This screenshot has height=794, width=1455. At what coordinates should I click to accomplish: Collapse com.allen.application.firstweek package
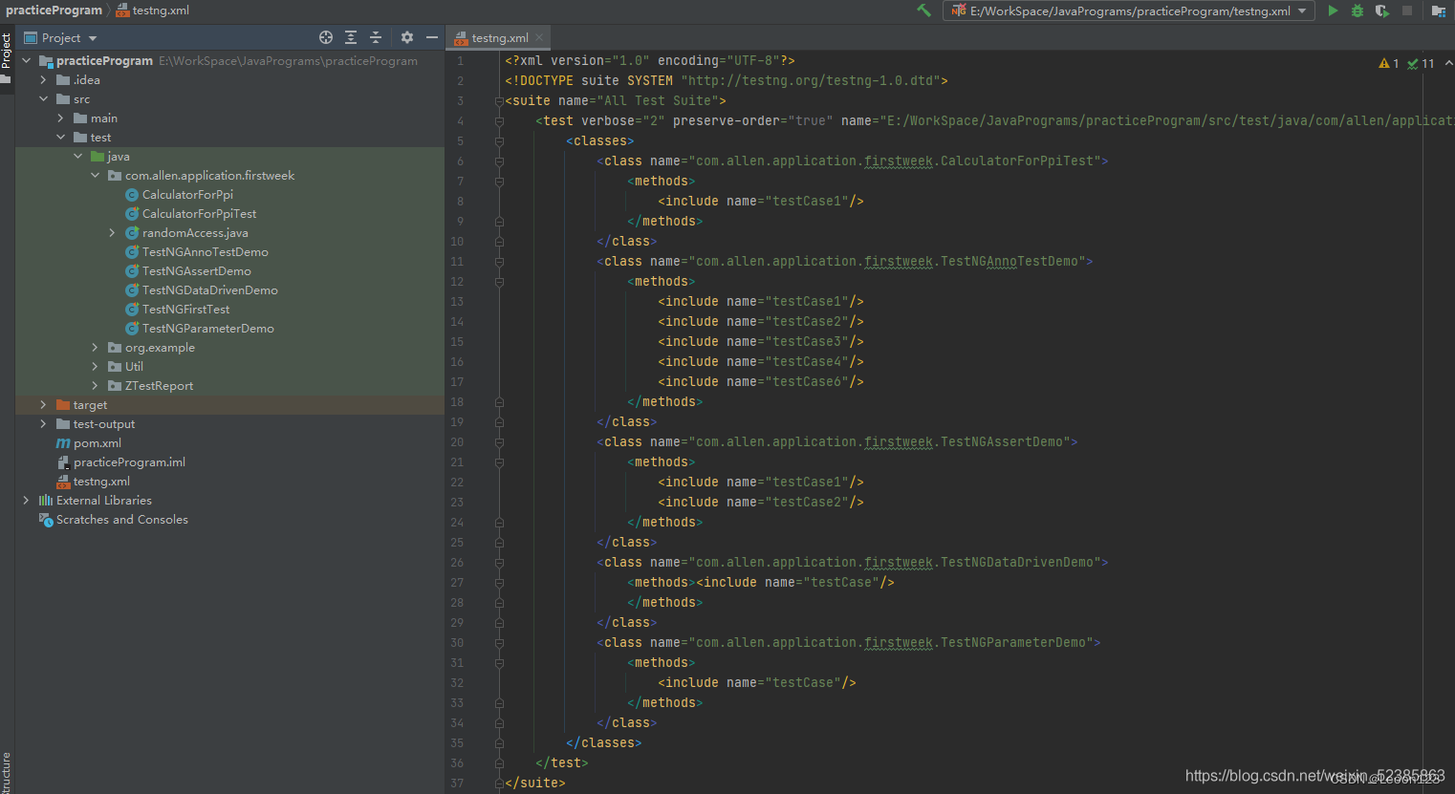pyautogui.click(x=95, y=175)
